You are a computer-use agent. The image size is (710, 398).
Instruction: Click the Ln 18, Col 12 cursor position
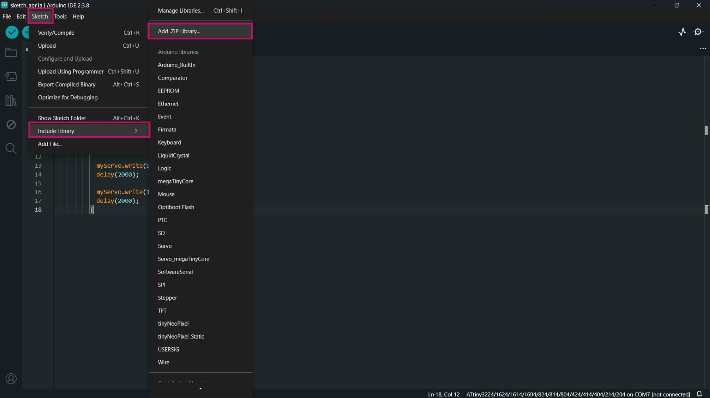tap(444, 394)
